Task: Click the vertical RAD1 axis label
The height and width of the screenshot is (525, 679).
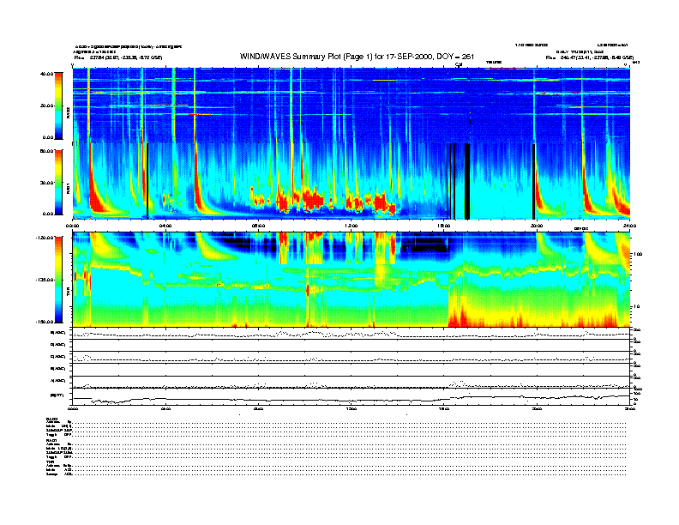Action: coord(68,189)
